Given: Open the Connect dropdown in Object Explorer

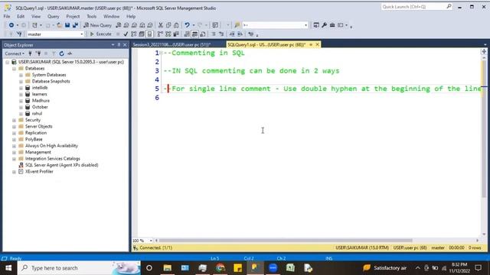Looking at the screenshot, I should [x=15, y=53].
